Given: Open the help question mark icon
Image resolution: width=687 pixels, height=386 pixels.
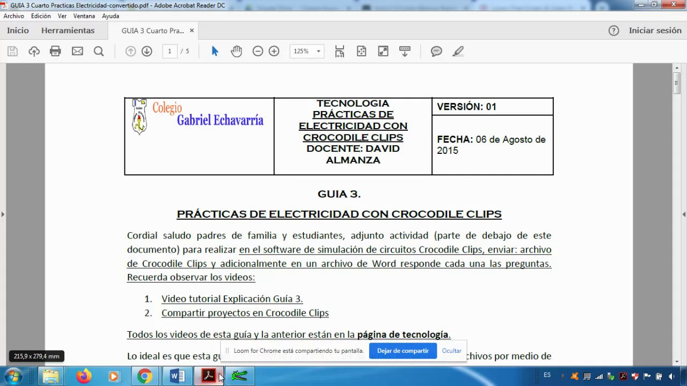Looking at the screenshot, I should [x=614, y=31].
